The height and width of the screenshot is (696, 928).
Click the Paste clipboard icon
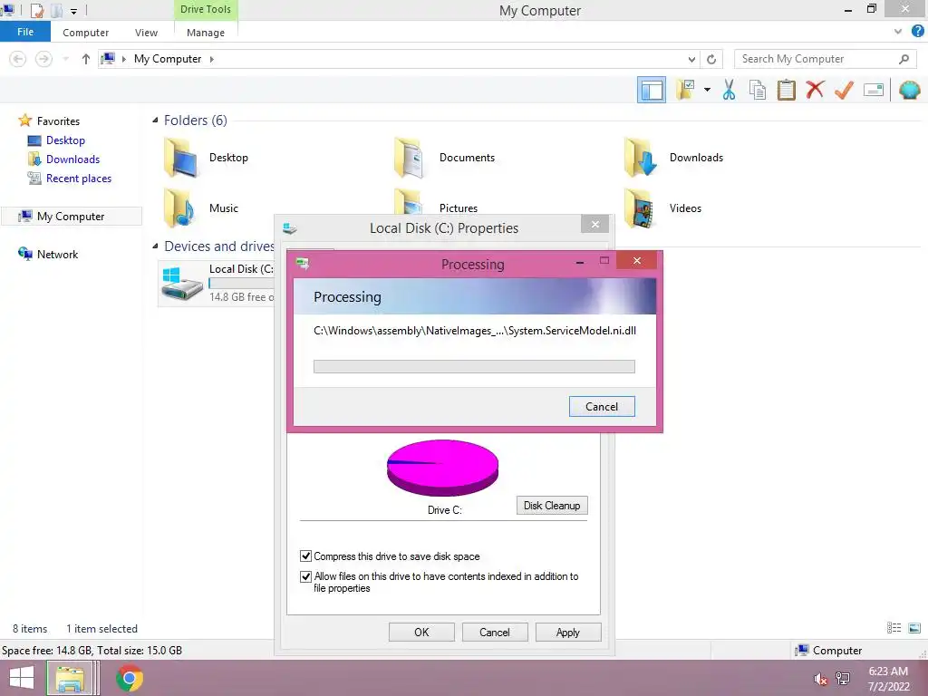click(786, 90)
